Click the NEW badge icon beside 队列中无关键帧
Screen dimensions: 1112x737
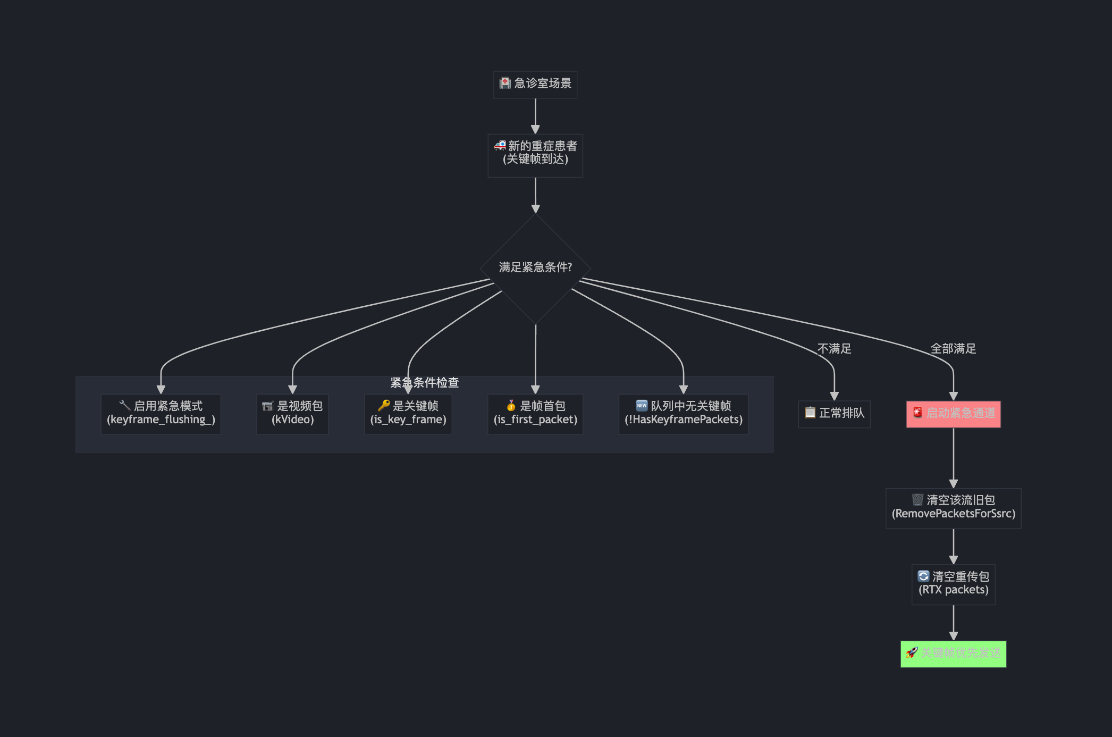pyautogui.click(x=642, y=406)
